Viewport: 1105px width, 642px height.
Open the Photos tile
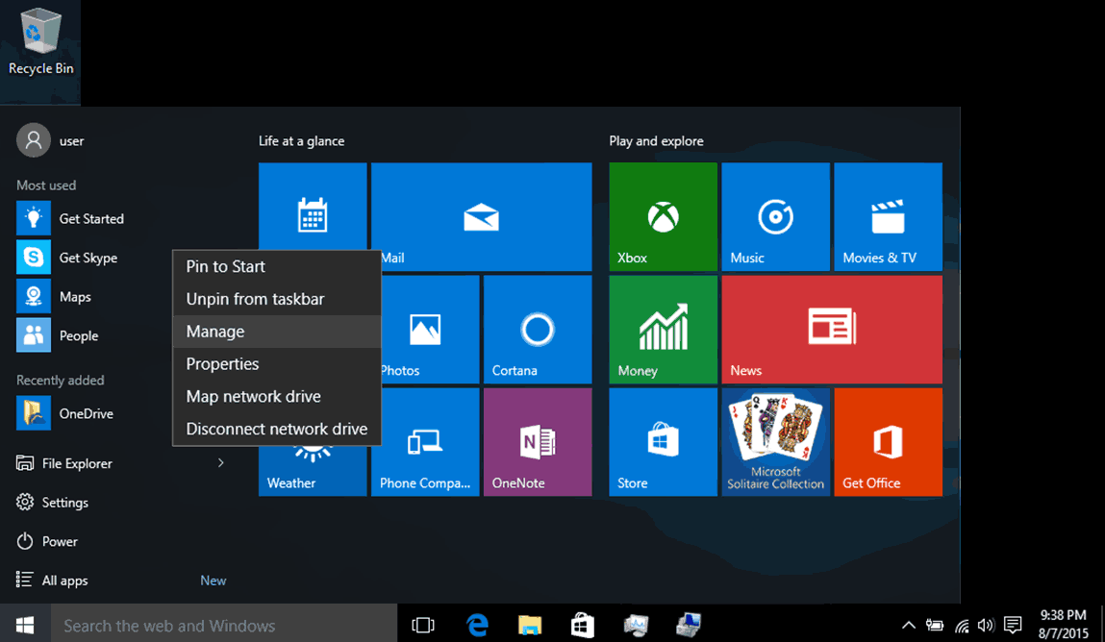(x=430, y=330)
